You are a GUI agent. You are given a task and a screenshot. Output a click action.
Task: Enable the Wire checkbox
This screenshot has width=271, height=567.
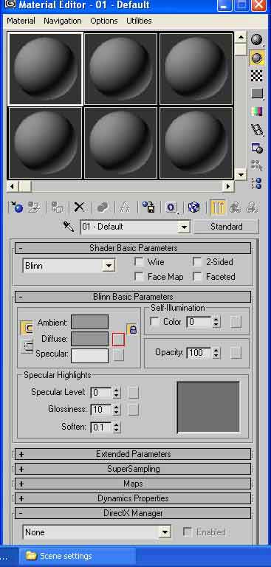point(139,261)
